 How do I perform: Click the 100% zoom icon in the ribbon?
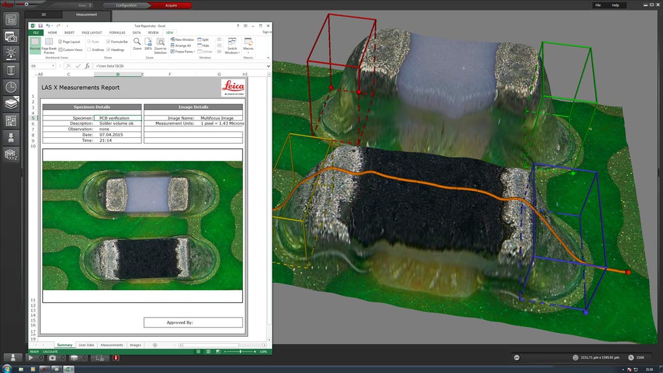click(148, 44)
